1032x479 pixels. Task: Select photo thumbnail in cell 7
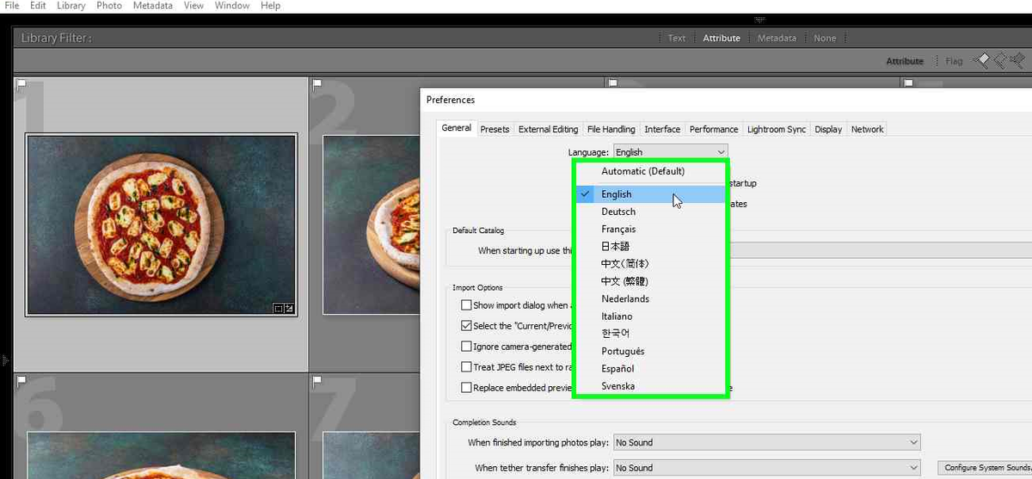pyautogui.click(x=372, y=455)
